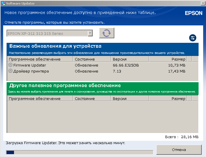Open the settings toggle round blue icon
This screenshot has height=157, width=206.
tap(193, 38)
